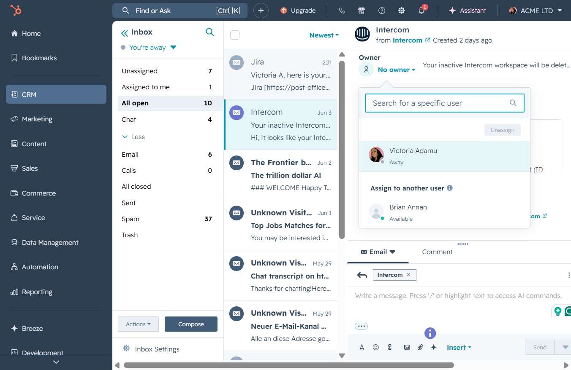Open Intercom external link icon in header
Screen dimensions: 571x370
click(x=427, y=40)
